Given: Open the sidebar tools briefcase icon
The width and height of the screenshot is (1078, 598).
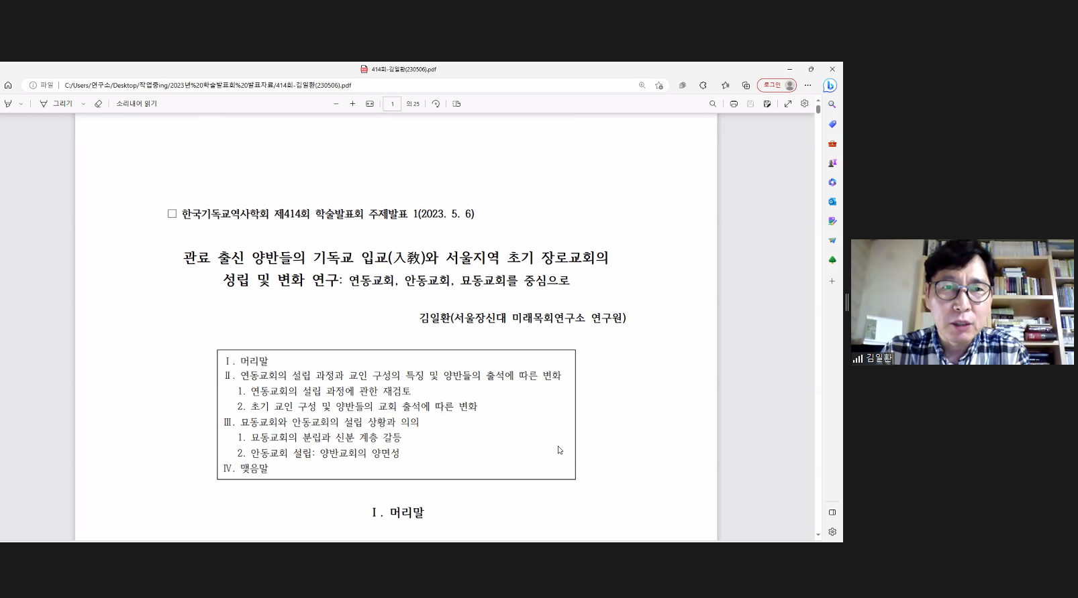Looking at the screenshot, I should point(832,143).
